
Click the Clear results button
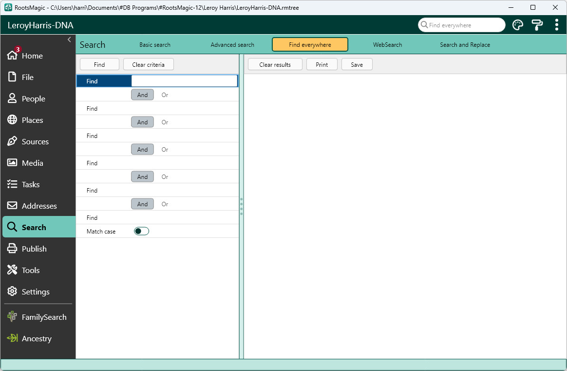point(275,64)
